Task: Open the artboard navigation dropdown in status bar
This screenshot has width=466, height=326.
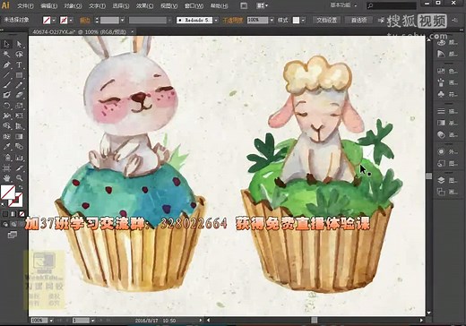Action: pos(92,321)
